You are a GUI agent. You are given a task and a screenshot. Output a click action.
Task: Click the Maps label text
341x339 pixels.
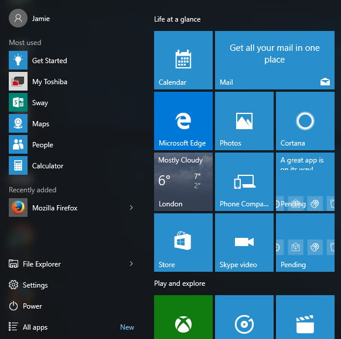[40, 124]
